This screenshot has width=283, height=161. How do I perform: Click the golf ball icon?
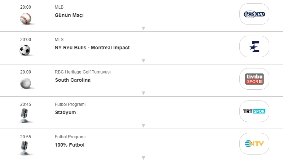26,83
